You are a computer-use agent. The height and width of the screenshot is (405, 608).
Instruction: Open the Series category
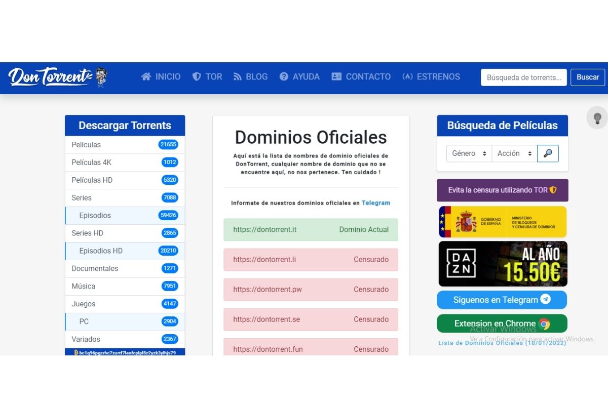coord(125,198)
